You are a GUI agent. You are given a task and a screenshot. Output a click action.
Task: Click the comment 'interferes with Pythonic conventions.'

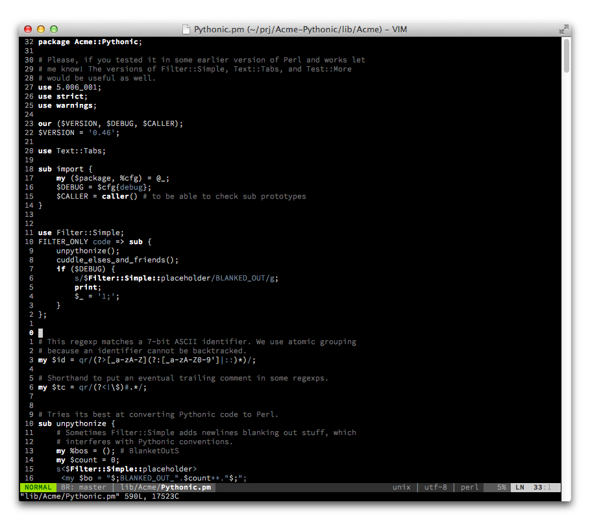(145, 442)
